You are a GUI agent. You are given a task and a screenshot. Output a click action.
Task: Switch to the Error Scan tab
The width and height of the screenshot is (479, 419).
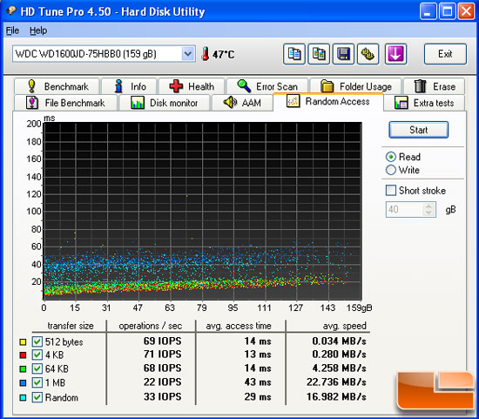[x=267, y=86]
